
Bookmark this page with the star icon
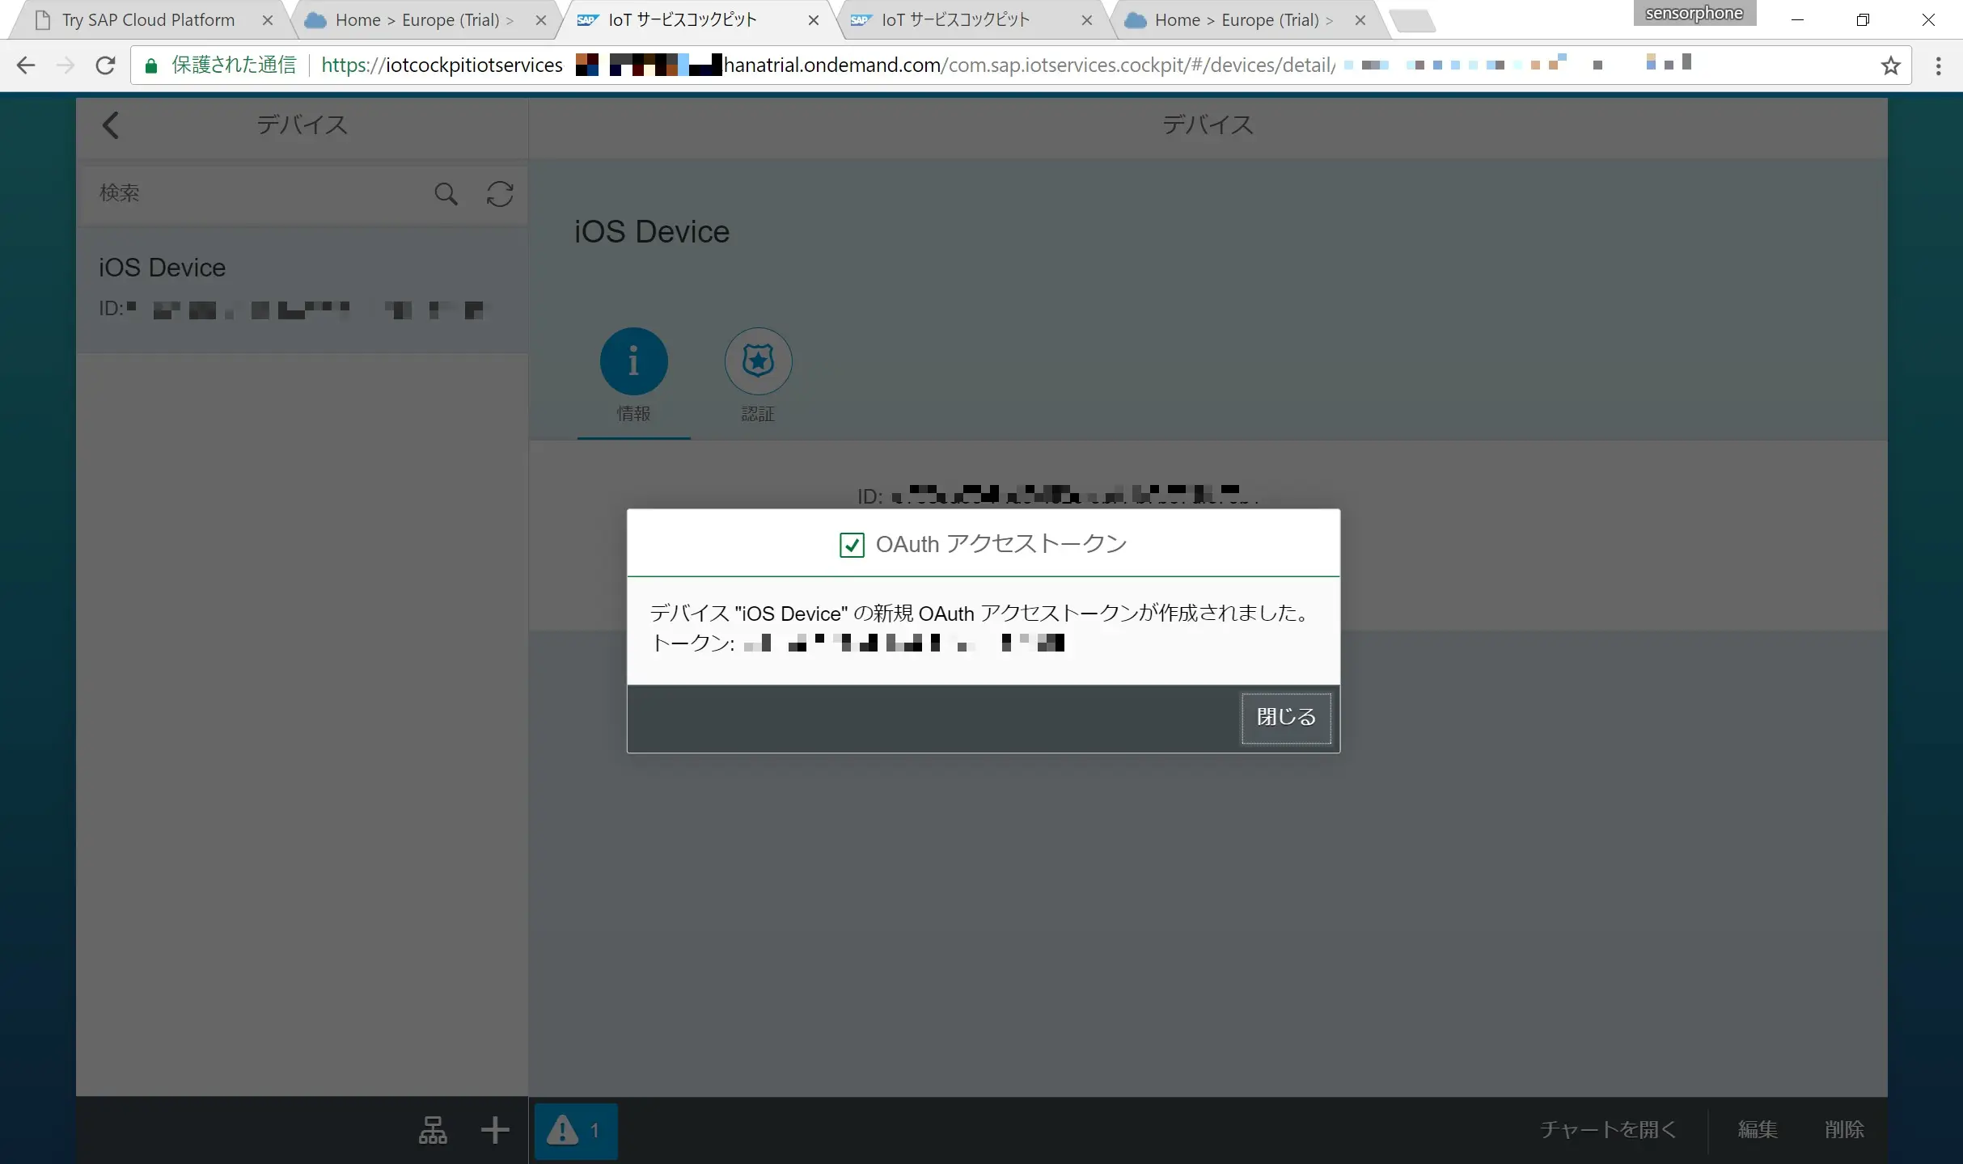click(1890, 65)
